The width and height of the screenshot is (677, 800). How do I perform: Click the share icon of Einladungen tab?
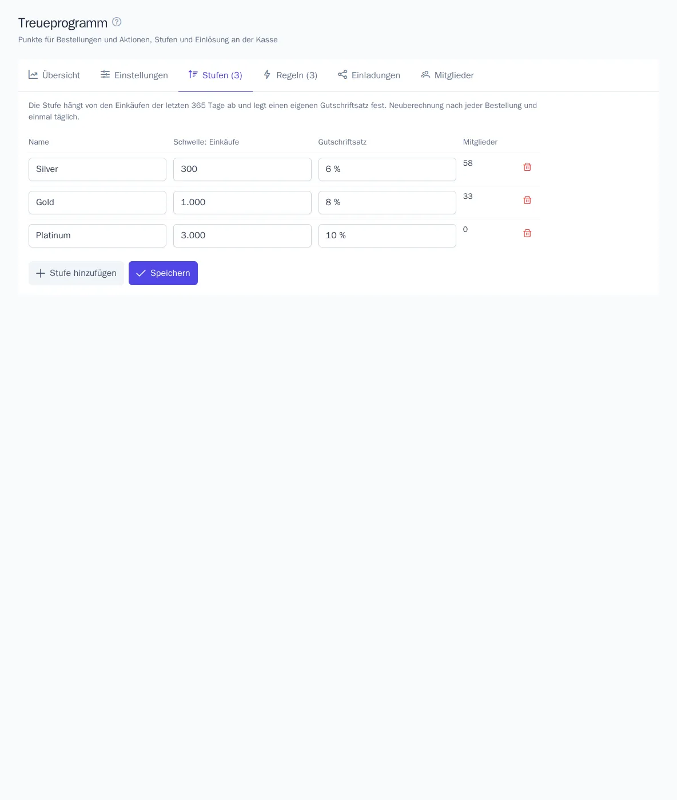point(343,75)
